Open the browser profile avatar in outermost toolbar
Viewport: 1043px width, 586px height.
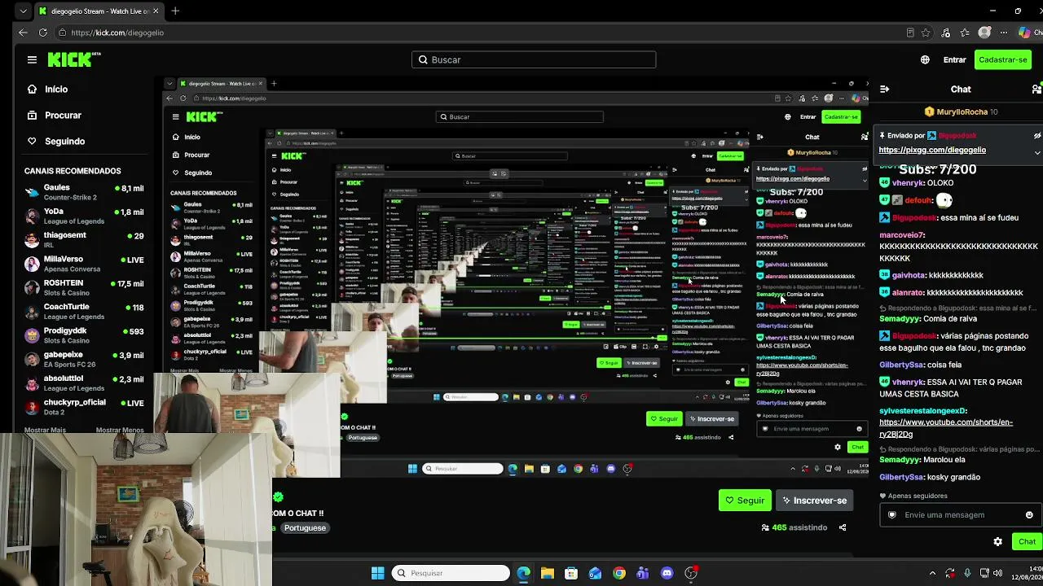(x=984, y=33)
